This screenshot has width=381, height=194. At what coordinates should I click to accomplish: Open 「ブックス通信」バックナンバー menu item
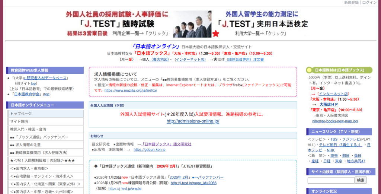point(46,137)
